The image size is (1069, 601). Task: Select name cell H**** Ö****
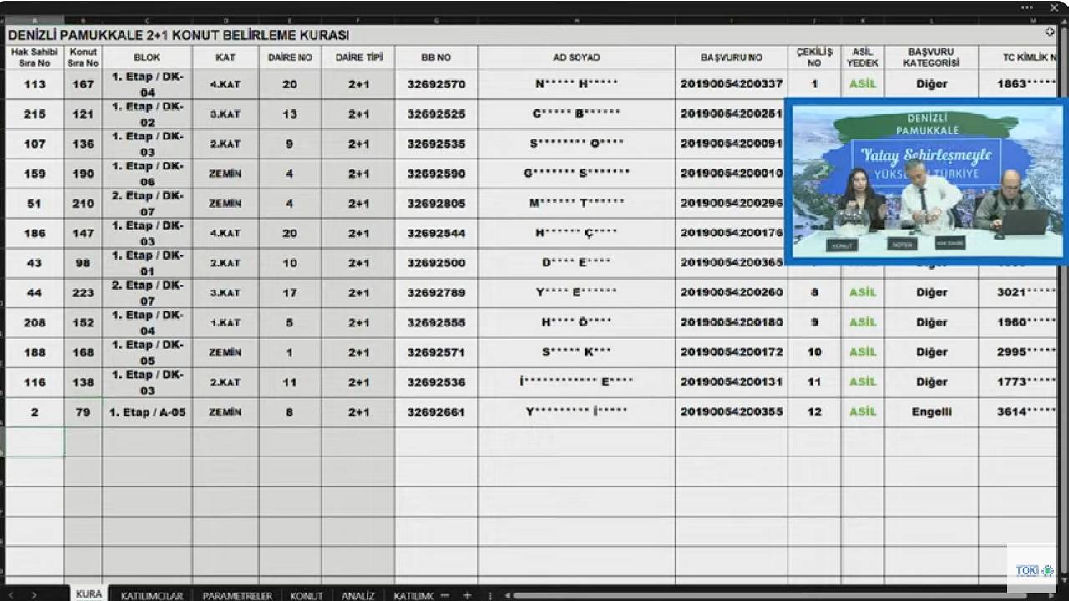point(576,322)
